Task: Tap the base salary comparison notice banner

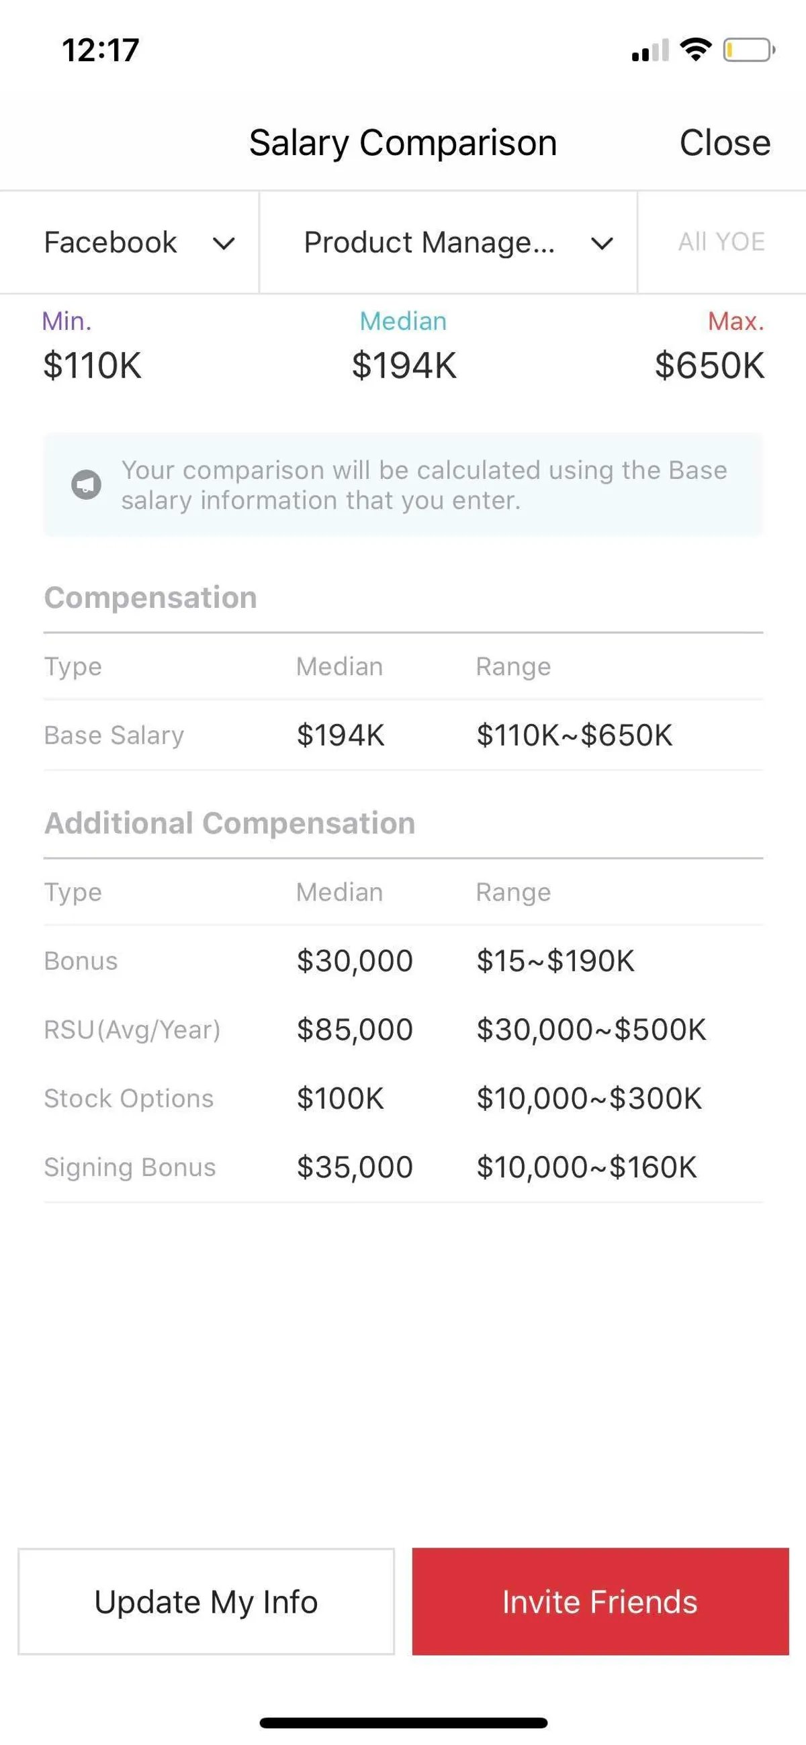Action: (x=423, y=485)
